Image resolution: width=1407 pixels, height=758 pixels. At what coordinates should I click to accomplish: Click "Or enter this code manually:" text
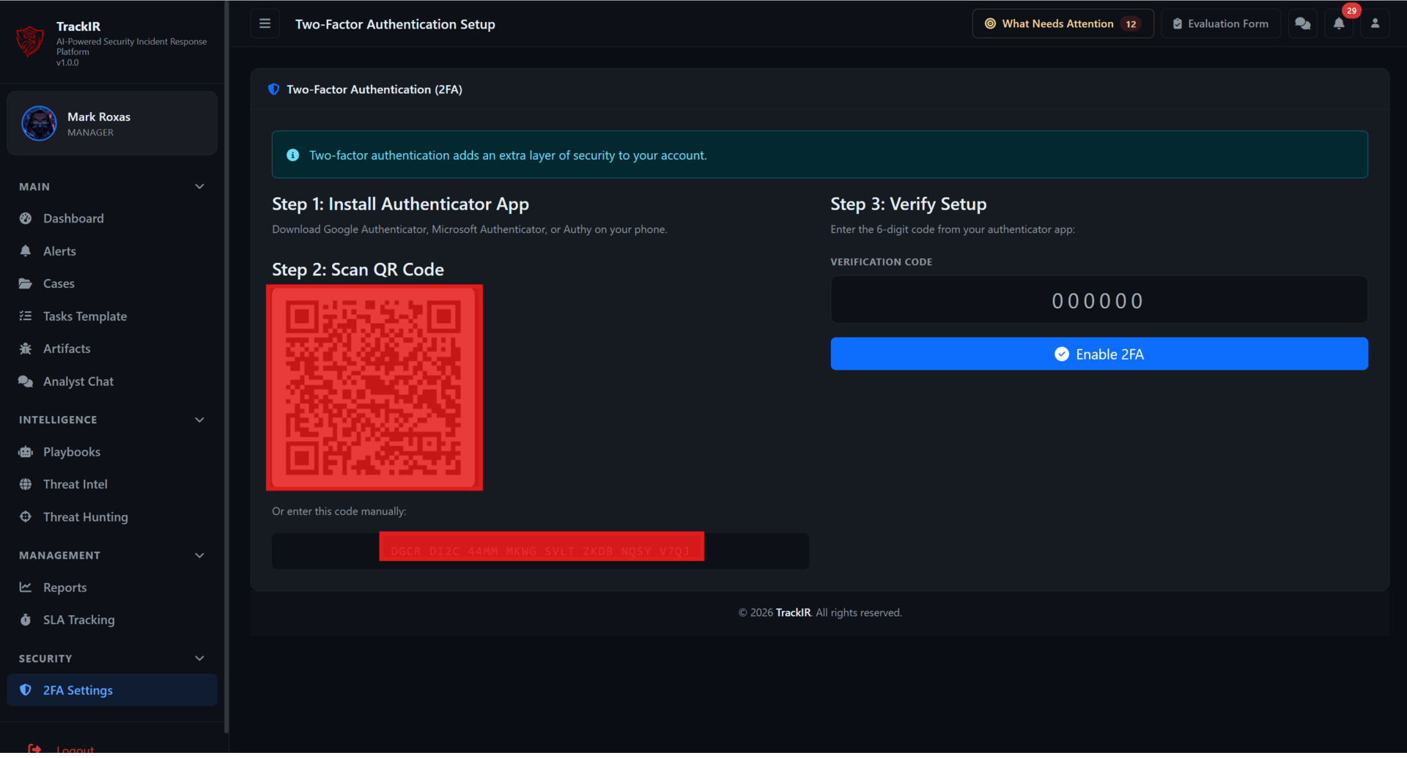[339, 511]
